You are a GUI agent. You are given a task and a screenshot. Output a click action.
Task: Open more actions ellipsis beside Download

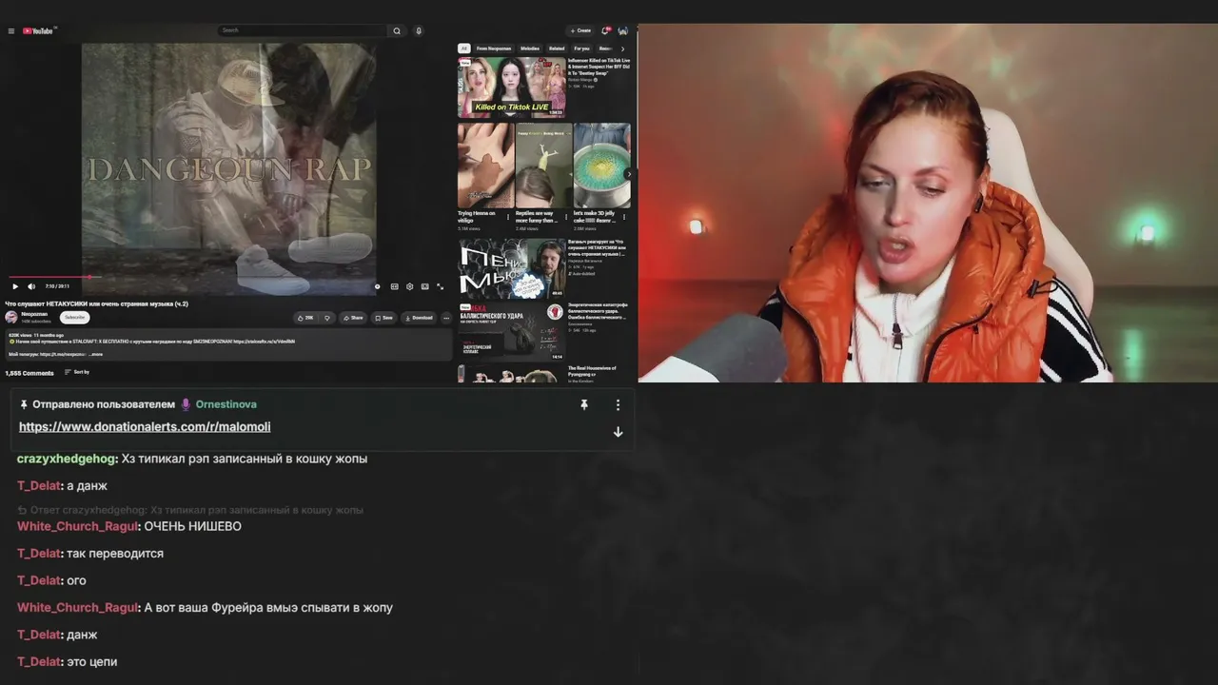point(446,318)
